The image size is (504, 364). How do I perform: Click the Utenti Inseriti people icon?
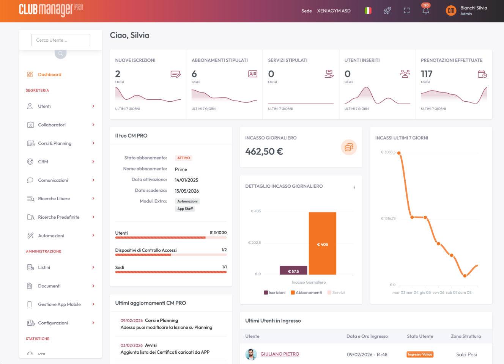(405, 74)
